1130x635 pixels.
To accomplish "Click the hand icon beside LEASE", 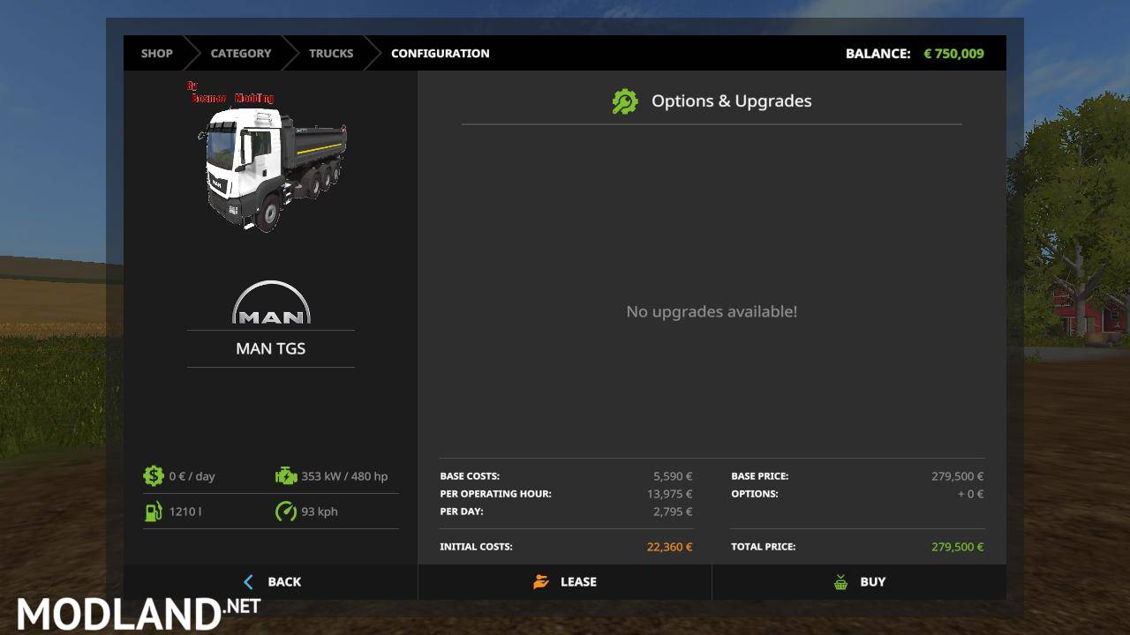I will tap(541, 582).
